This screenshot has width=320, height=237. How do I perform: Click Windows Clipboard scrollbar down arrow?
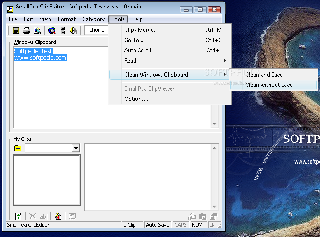[214, 124]
